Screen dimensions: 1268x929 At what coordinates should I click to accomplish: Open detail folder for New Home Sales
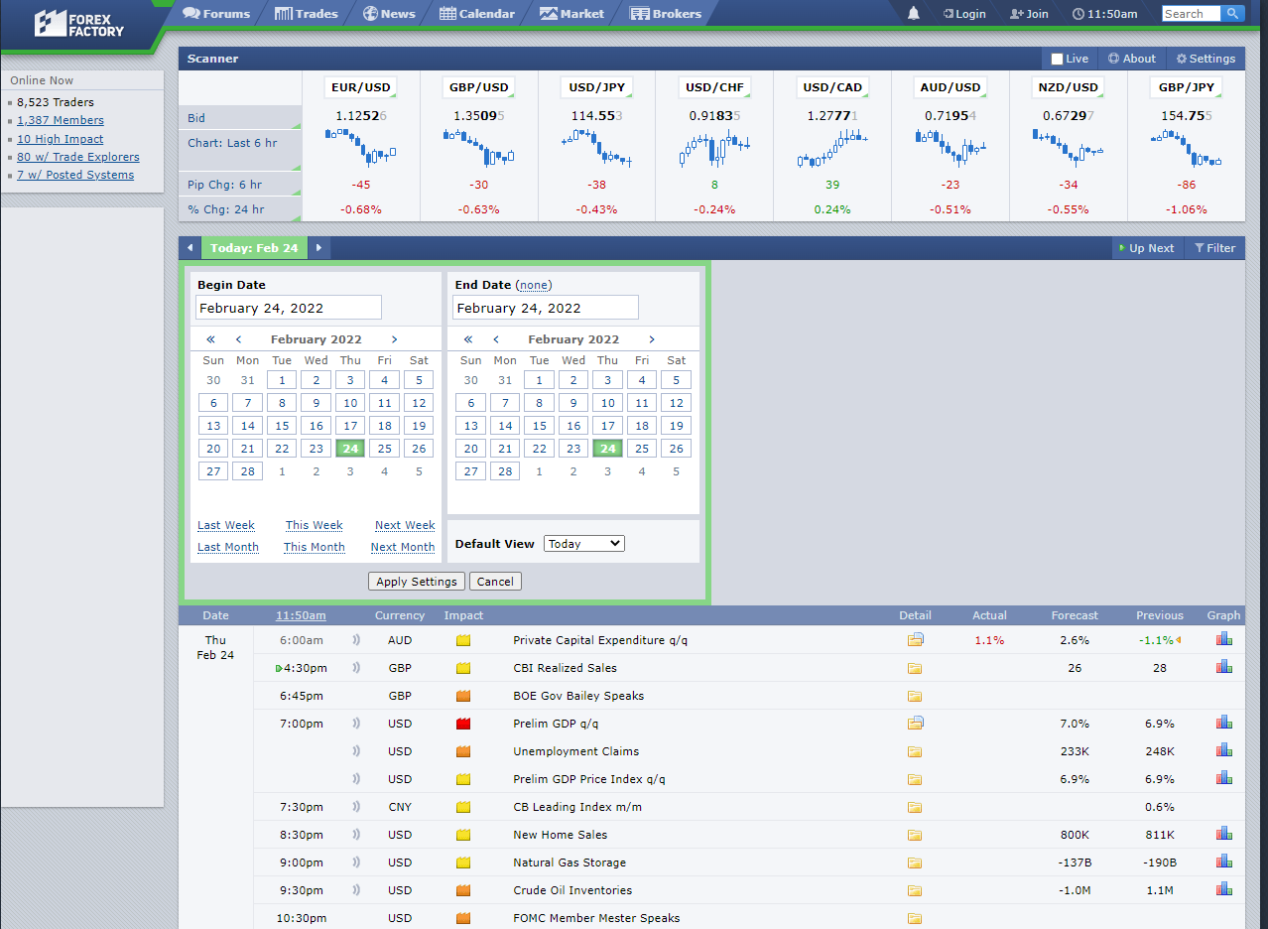(x=915, y=835)
